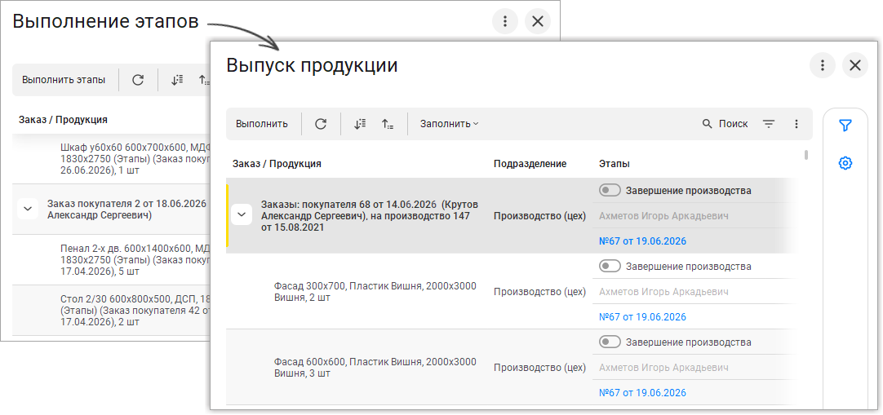Toggle Завершение производства for Фасад 300x700

tap(610, 266)
